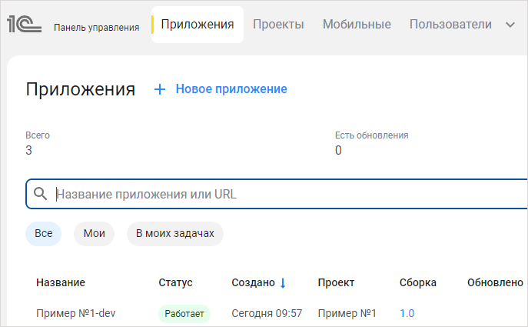Click the Есть обновления count 0

coord(338,150)
